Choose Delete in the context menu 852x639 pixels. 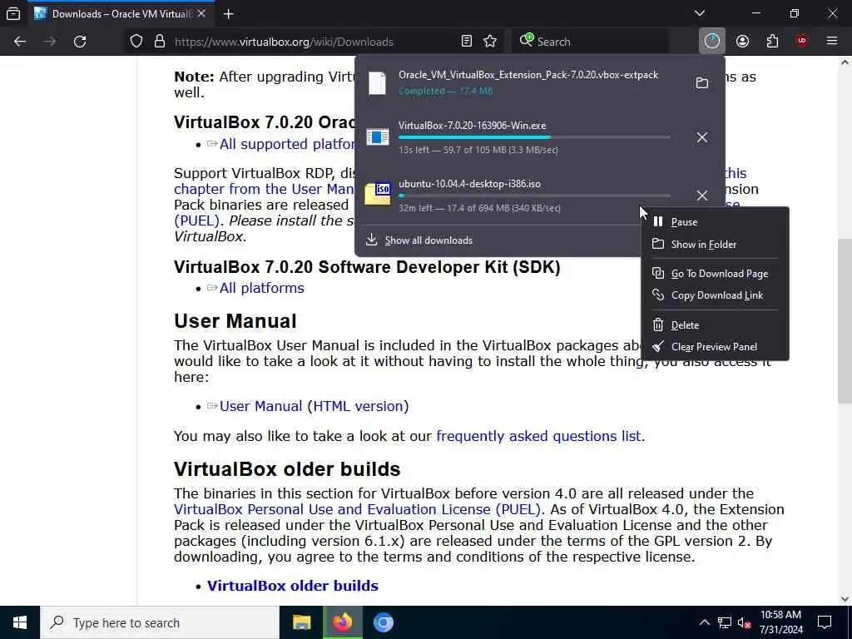[x=715, y=325]
